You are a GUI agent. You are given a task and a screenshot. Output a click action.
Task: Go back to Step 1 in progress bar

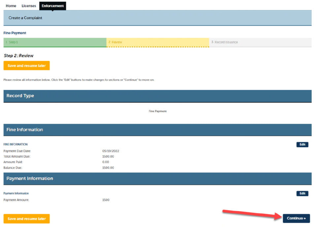(55, 42)
